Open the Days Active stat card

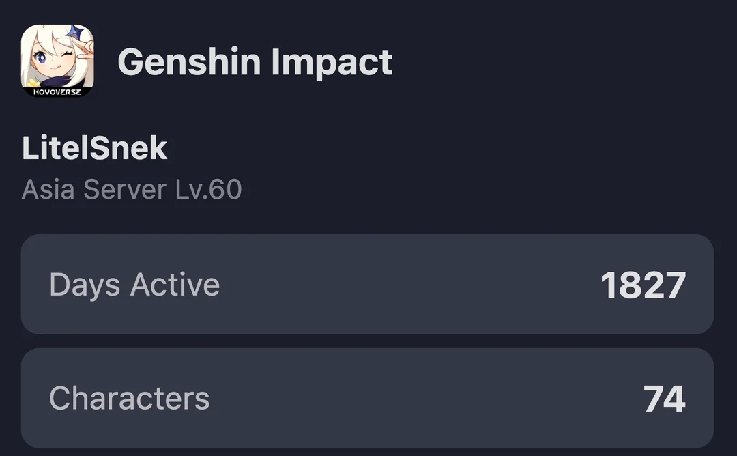point(367,284)
